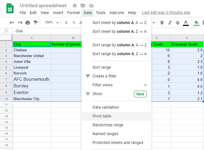204x150 pixels.
Task: Click the Undo arrow
Action: (12, 23)
